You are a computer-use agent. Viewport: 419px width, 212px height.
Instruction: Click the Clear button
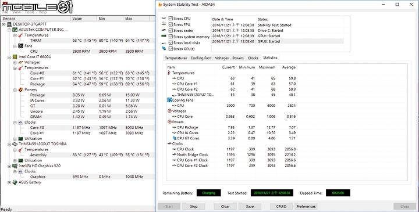click(x=225, y=206)
